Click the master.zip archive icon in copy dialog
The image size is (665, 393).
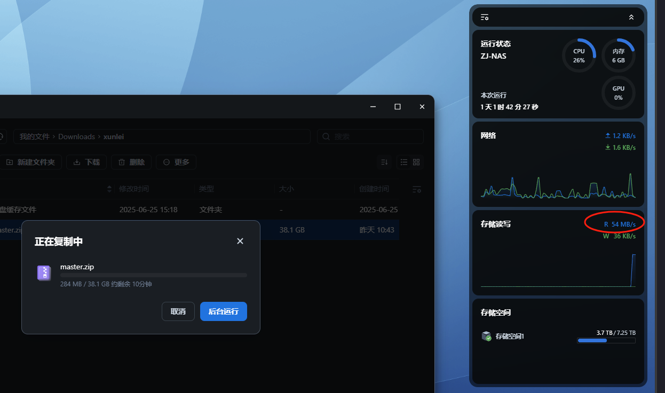coord(44,273)
